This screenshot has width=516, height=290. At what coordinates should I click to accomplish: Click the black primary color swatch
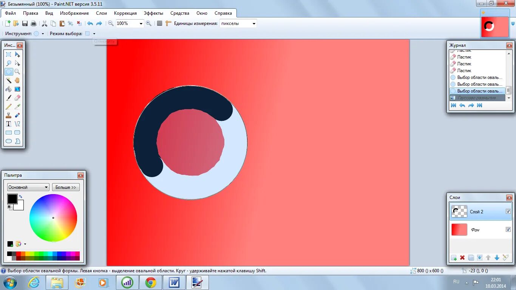pos(12,199)
